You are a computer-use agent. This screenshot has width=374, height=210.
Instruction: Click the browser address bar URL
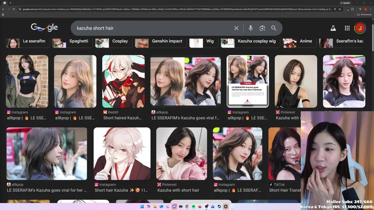pyautogui.click(x=177, y=9)
